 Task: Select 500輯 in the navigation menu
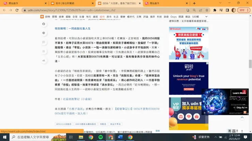tap(195, 17)
